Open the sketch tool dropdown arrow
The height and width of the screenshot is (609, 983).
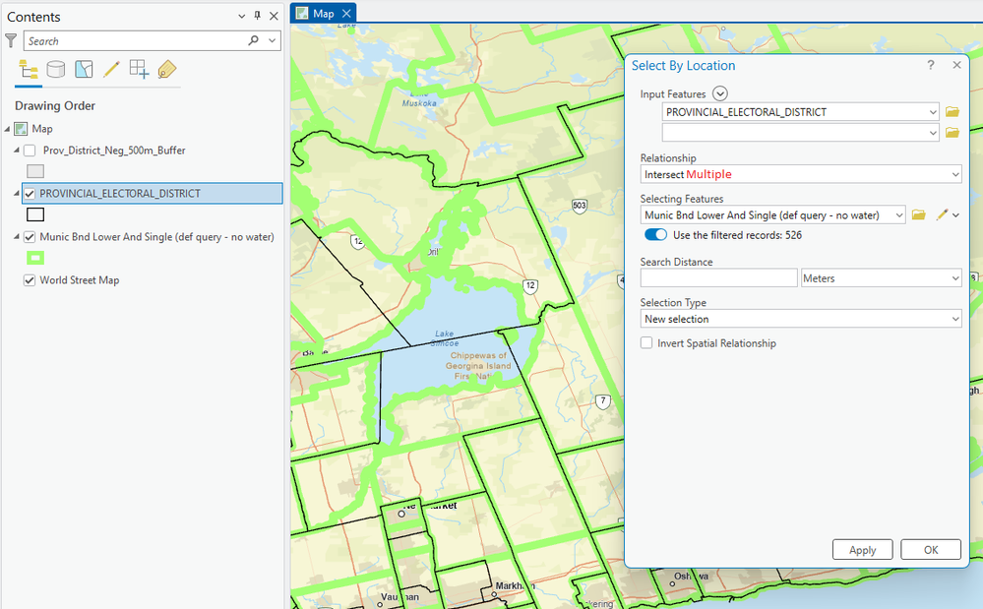pyautogui.click(x=955, y=214)
